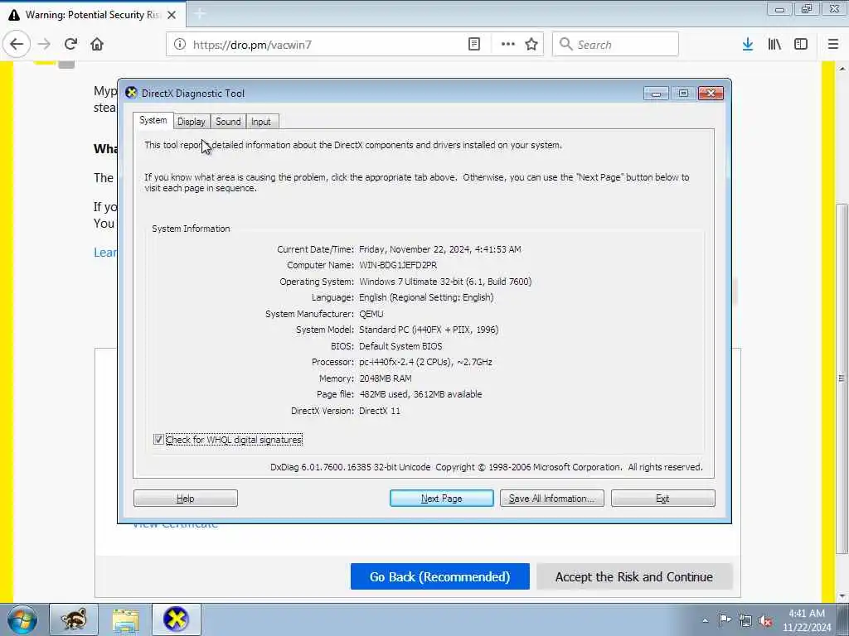The height and width of the screenshot is (636, 849).
Task: Click the DirectX Version value DirectX 11
Action: [380, 411]
